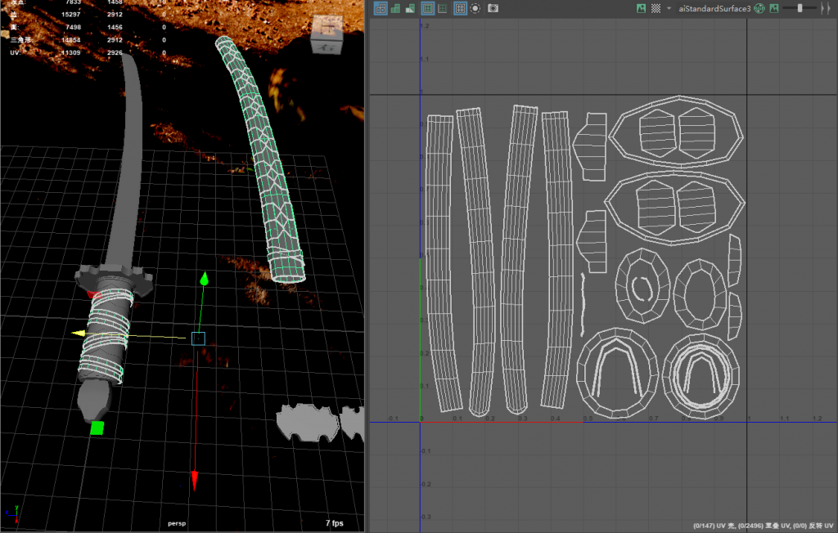Click the green plane handle near the sword pommel
This screenshot has height=533, width=838.
click(x=97, y=428)
